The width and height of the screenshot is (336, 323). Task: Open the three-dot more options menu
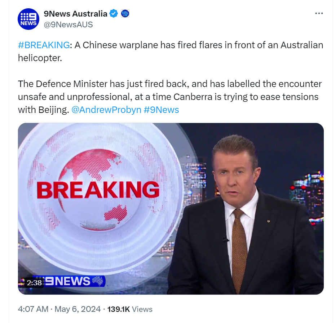(x=319, y=13)
